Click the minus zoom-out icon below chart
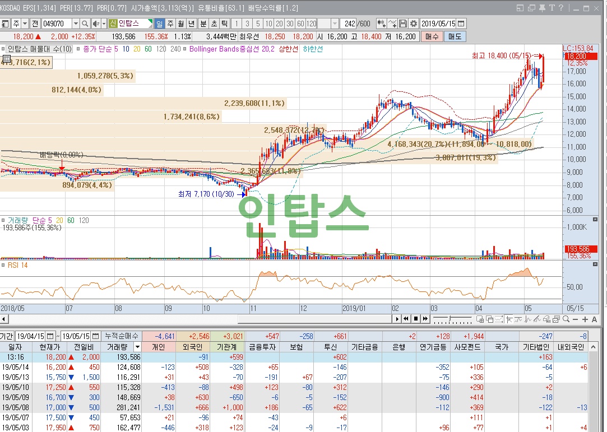This screenshot has width=607, height=432. point(575,319)
